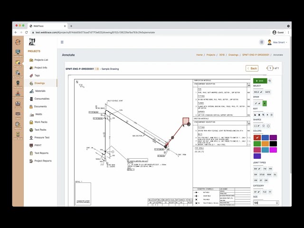Select STUD joint type
The height and width of the screenshot is (228, 304).
point(262,174)
